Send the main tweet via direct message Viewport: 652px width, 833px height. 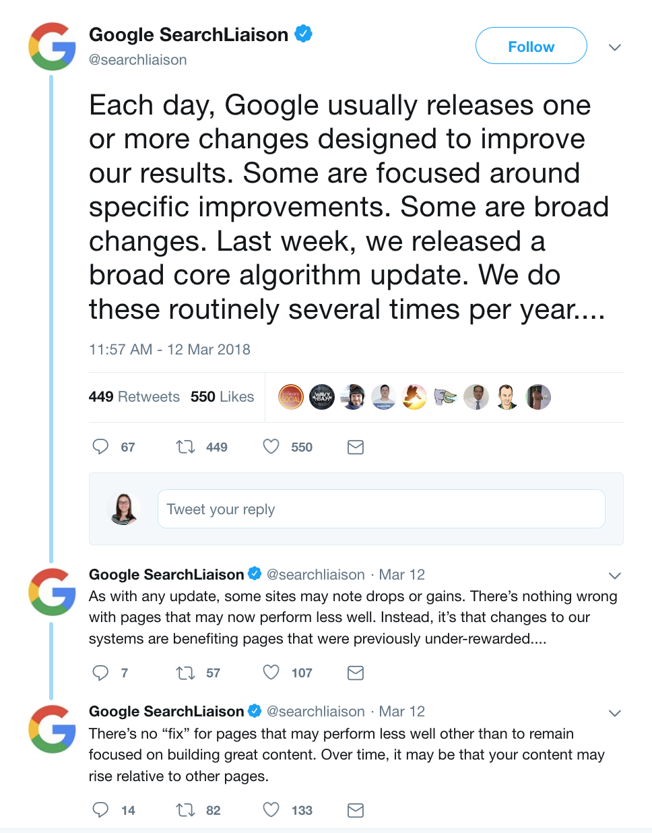[x=356, y=447]
